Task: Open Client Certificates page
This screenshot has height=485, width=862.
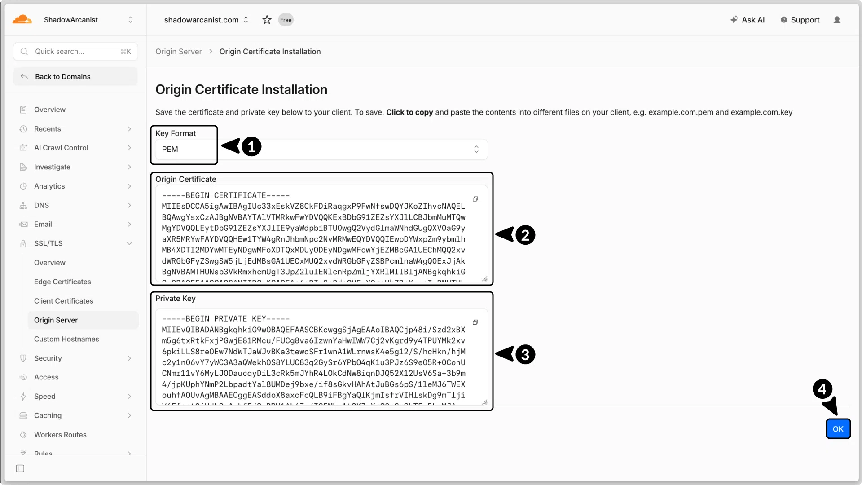Action: point(83,301)
